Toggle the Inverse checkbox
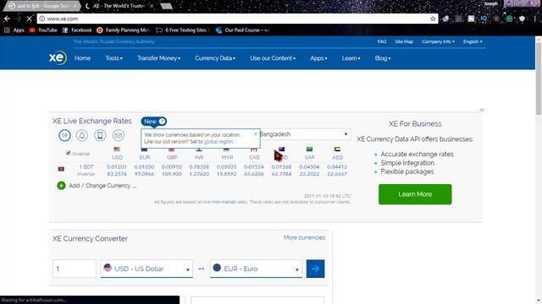Image resolution: width=542 pixels, height=304 pixels. coord(69,153)
